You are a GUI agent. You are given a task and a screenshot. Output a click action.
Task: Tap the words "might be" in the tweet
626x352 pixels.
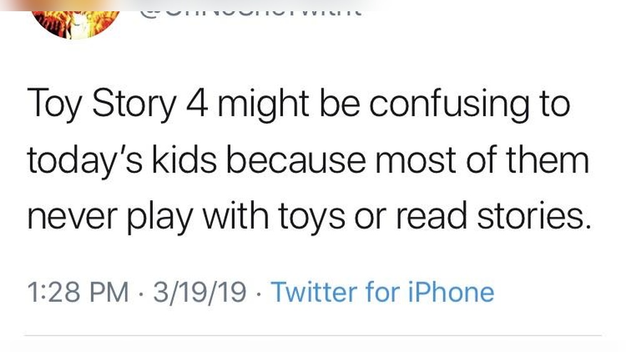click(x=284, y=104)
